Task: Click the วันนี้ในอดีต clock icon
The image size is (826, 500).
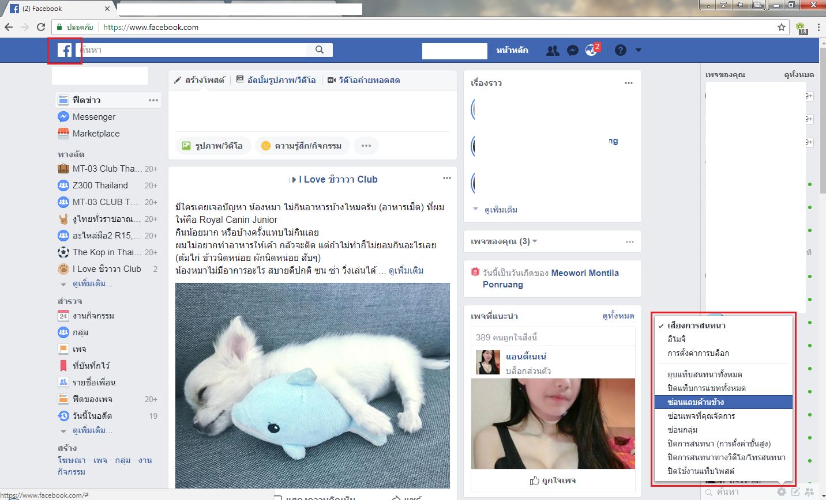Action: point(63,416)
